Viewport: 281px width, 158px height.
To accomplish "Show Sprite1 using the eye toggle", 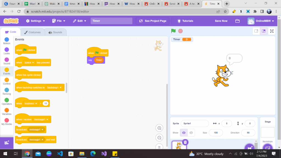I will coord(184,132).
